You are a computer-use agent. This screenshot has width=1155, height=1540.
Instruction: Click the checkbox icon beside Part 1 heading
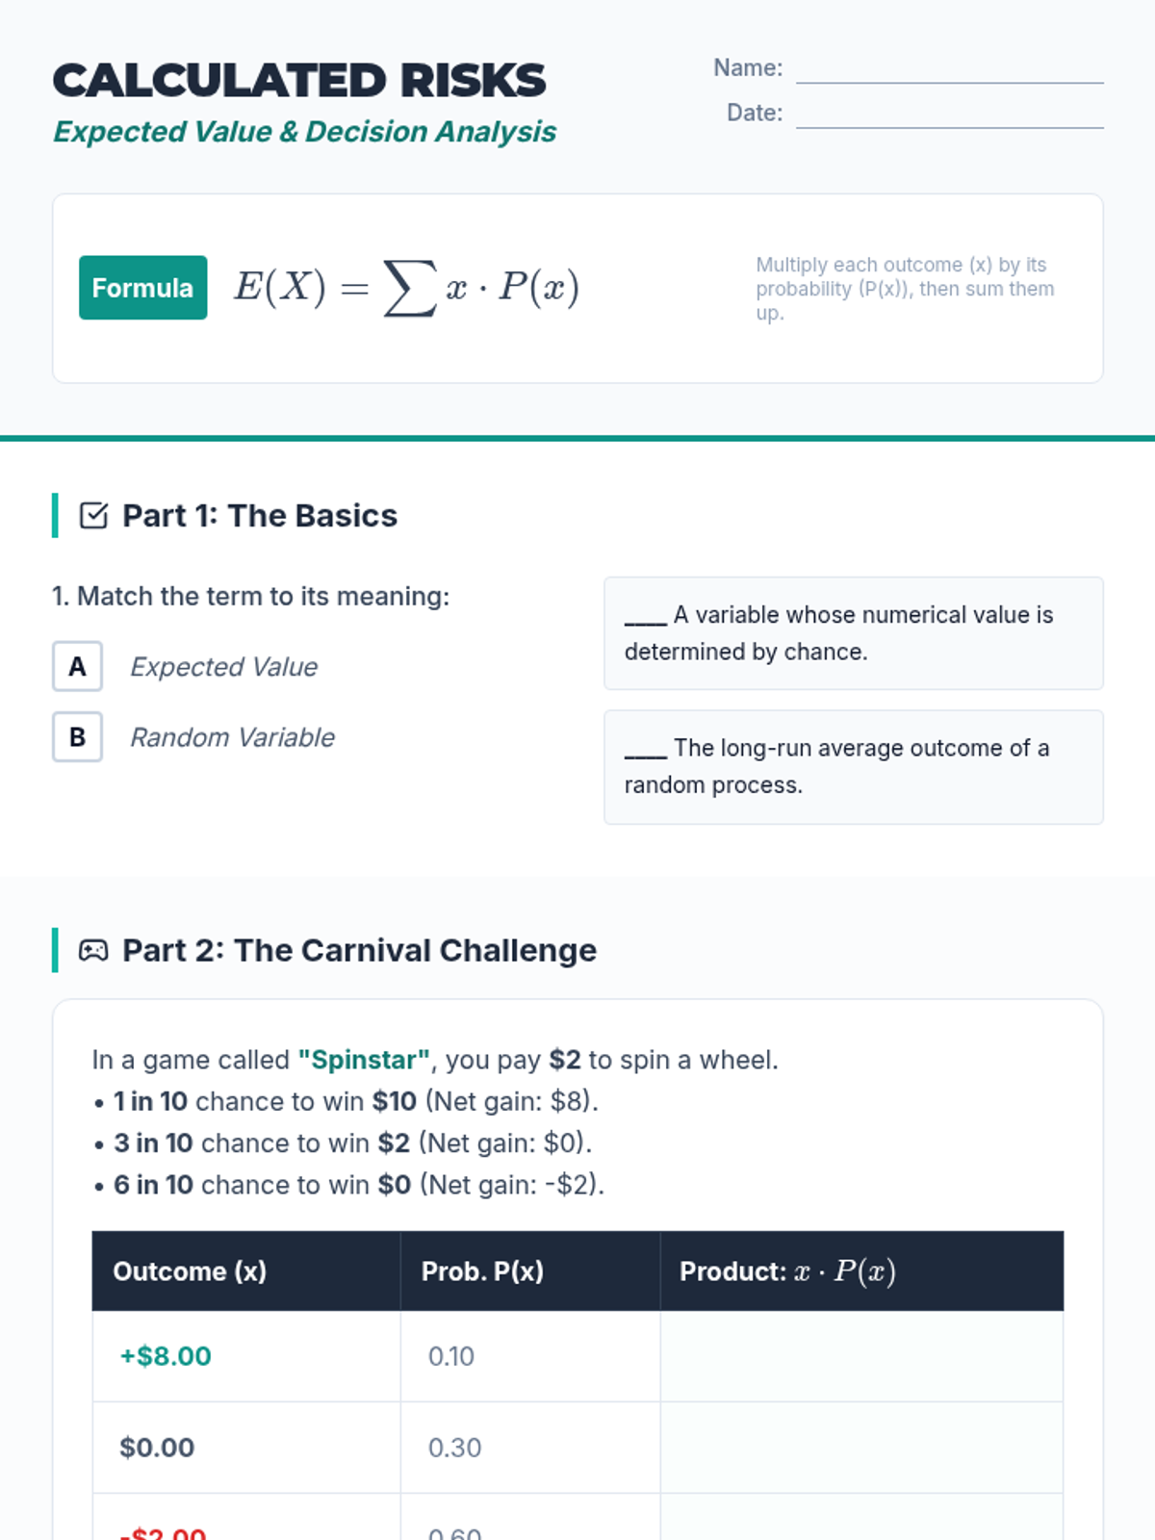pos(93,516)
